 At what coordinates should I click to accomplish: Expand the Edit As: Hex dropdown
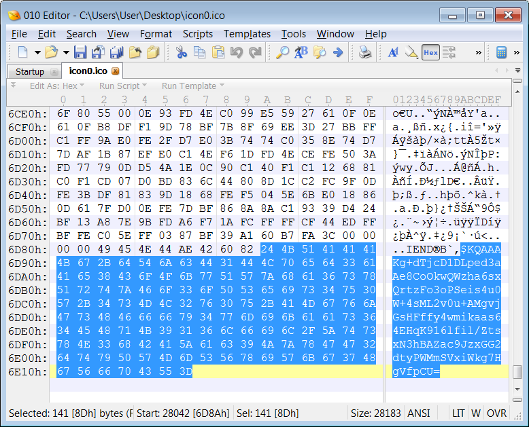57,86
